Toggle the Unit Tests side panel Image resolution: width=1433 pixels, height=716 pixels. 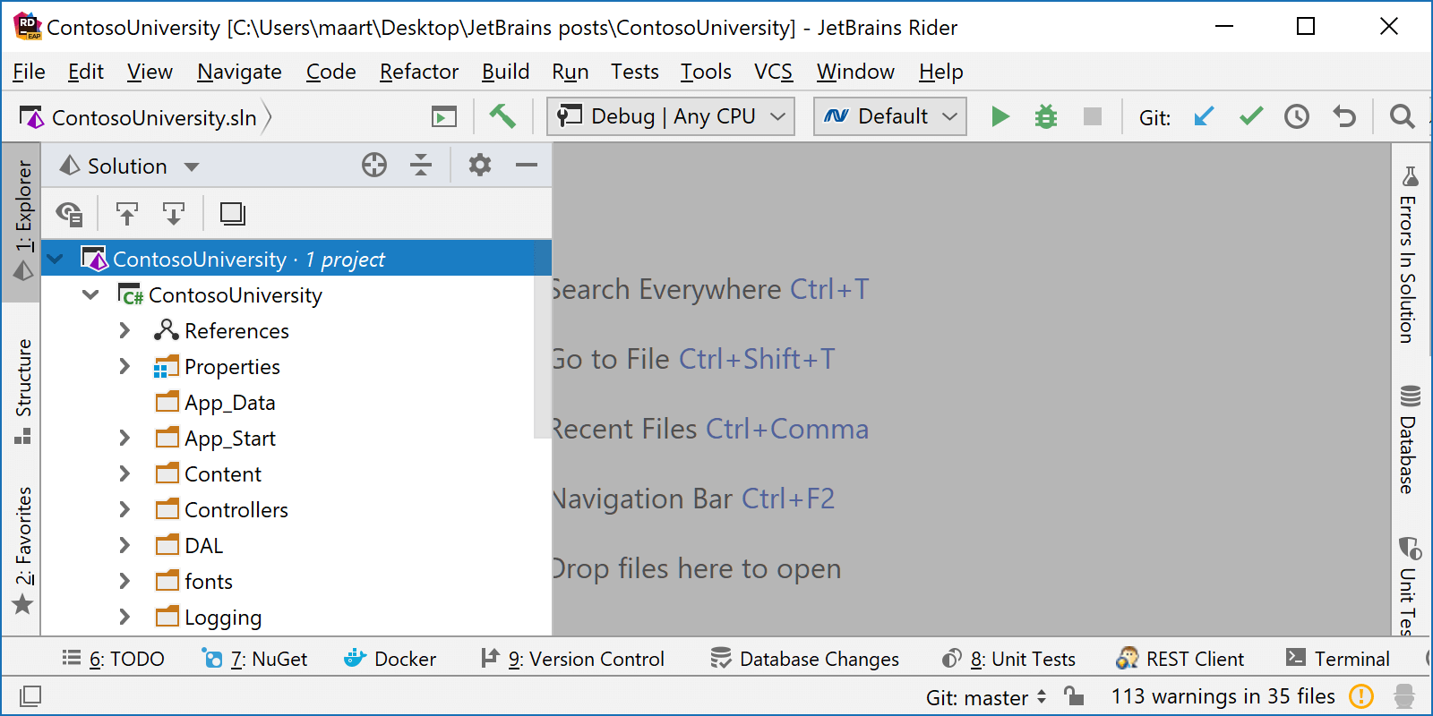(1409, 586)
